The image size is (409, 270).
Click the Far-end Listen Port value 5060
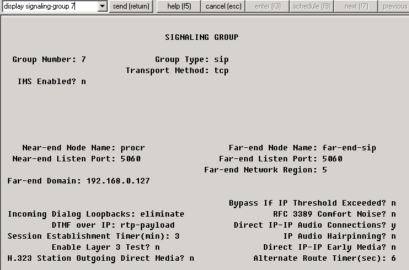[x=332, y=159]
